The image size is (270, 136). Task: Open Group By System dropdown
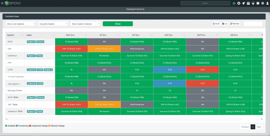tap(53, 24)
